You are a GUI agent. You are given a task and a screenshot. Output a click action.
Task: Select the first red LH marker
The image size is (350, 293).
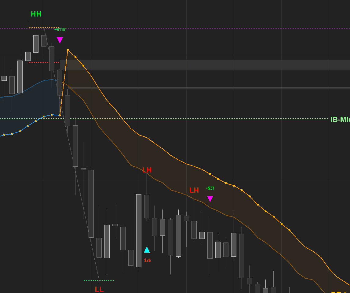tap(148, 170)
